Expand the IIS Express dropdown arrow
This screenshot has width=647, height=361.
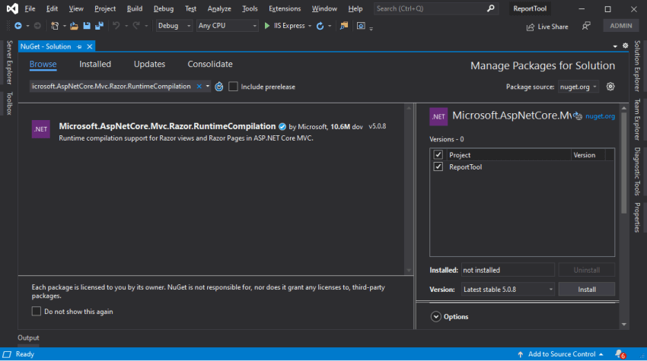point(310,26)
